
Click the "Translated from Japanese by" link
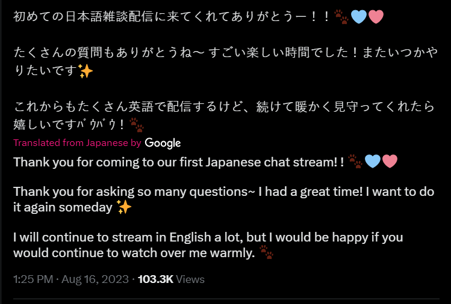tap(77, 143)
